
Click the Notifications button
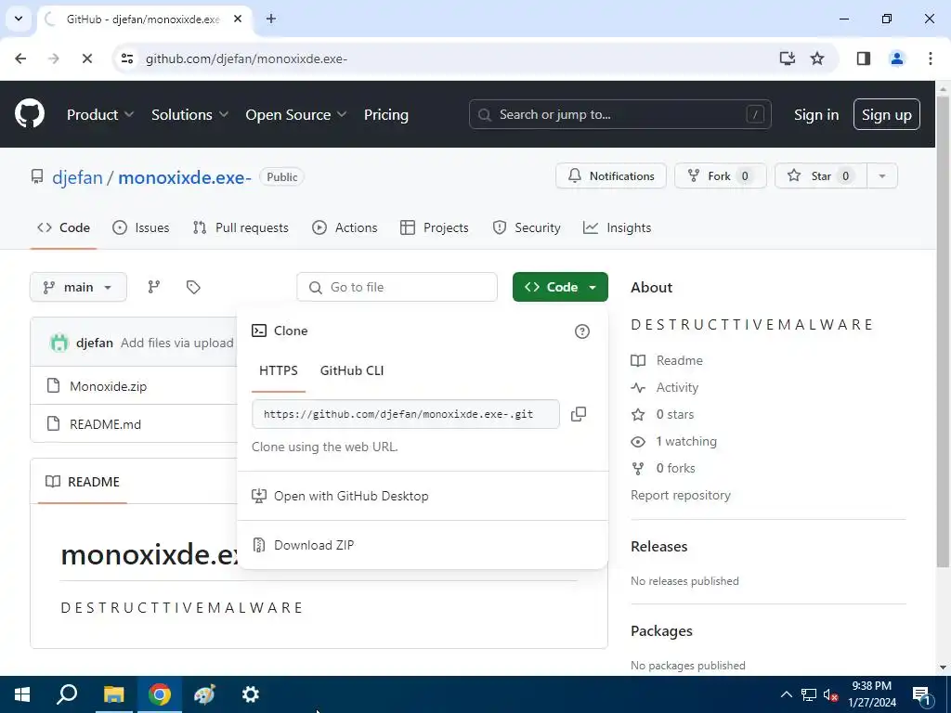point(611,175)
